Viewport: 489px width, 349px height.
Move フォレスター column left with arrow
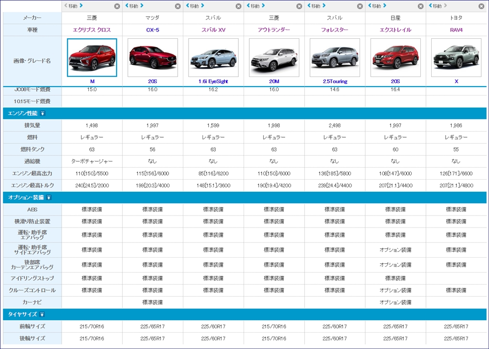pyautogui.click(x=309, y=6)
